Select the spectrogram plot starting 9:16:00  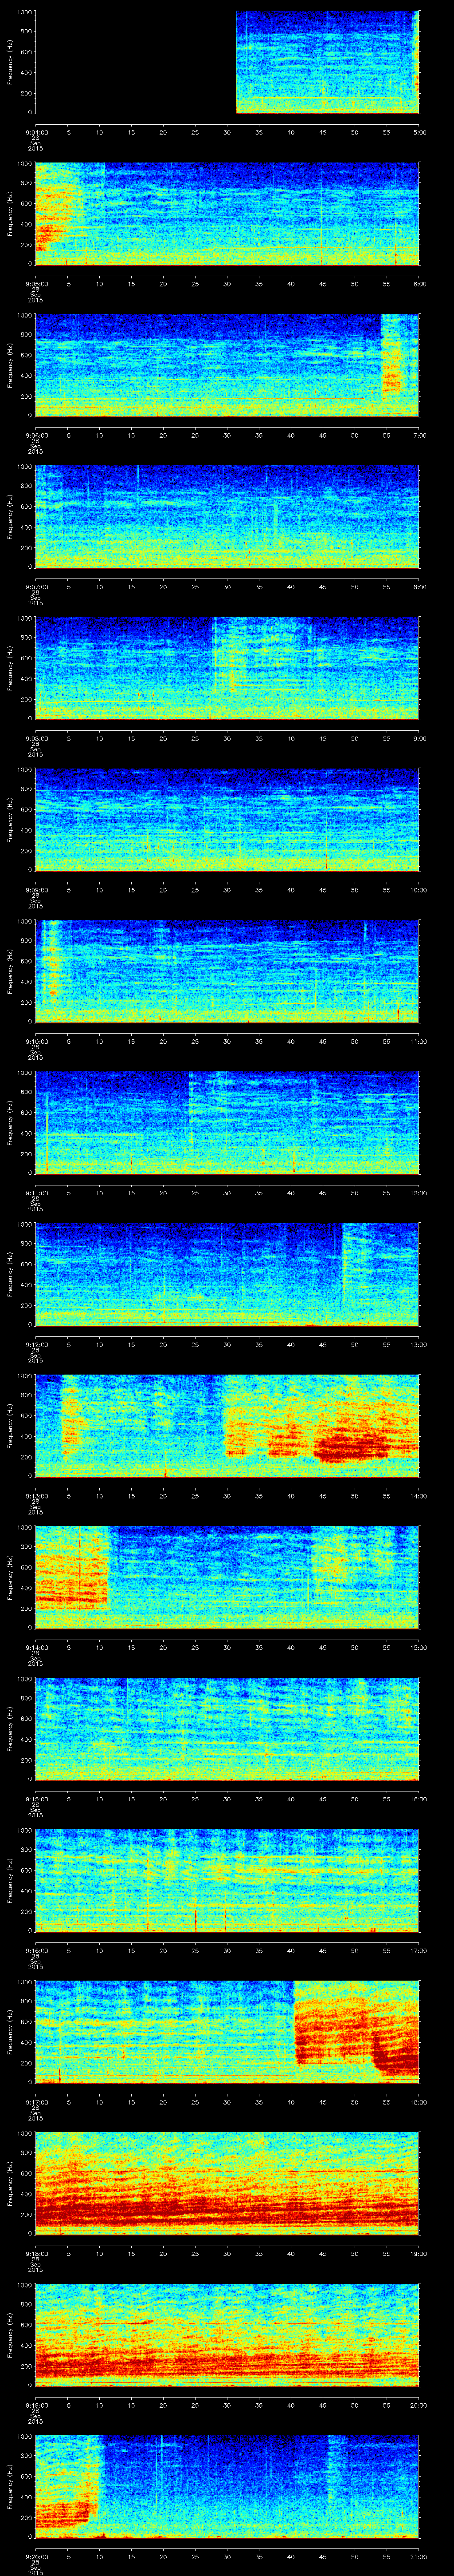point(227,1881)
